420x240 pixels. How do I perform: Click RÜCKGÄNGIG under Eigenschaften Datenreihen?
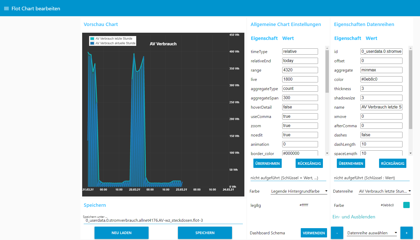point(393,164)
